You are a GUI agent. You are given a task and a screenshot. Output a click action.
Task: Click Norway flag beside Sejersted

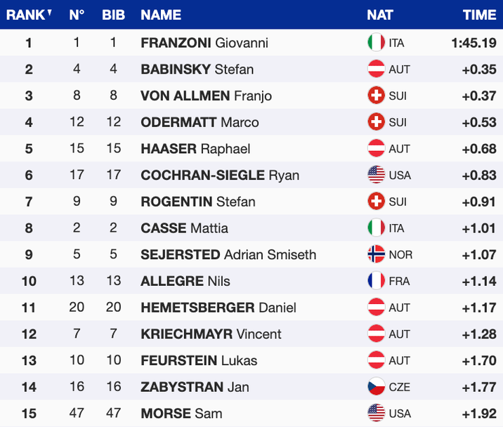(377, 254)
